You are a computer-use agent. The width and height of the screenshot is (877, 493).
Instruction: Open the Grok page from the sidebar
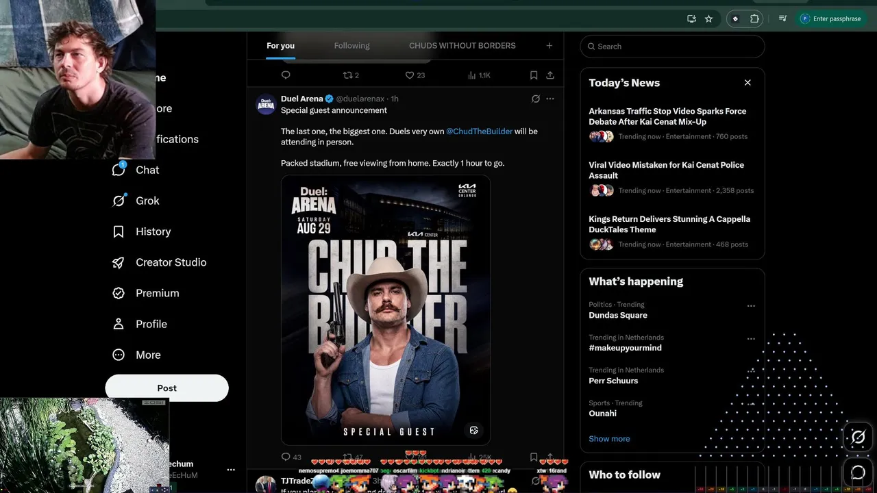tap(136, 201)
